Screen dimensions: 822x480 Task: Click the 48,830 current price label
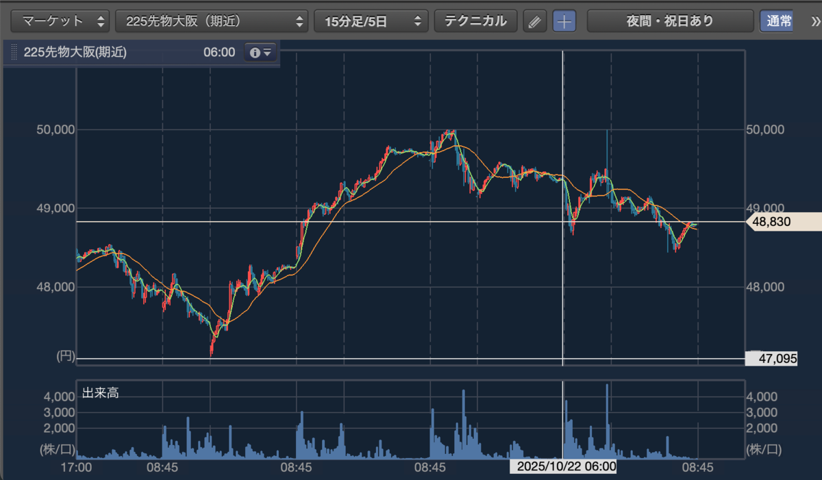784,223
